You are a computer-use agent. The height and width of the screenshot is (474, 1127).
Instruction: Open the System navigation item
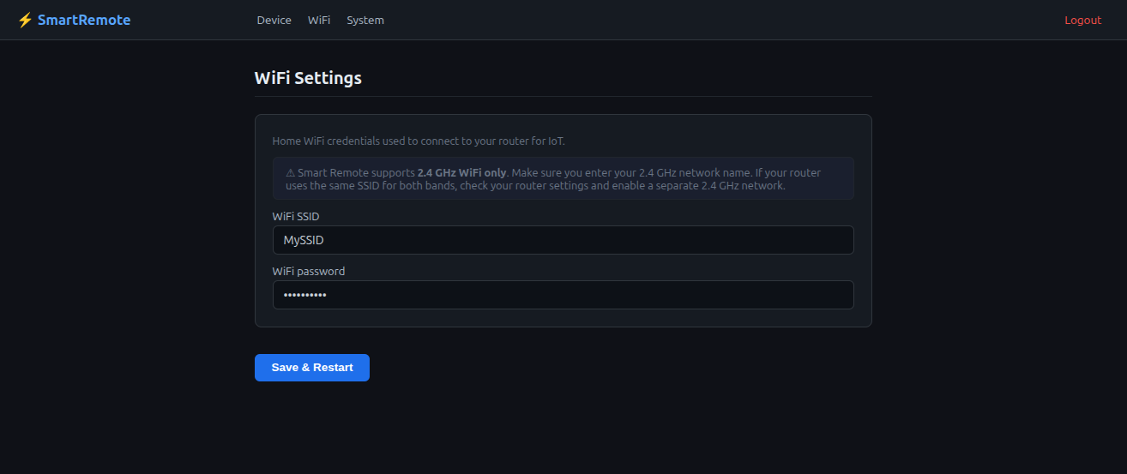coord(365,20)
